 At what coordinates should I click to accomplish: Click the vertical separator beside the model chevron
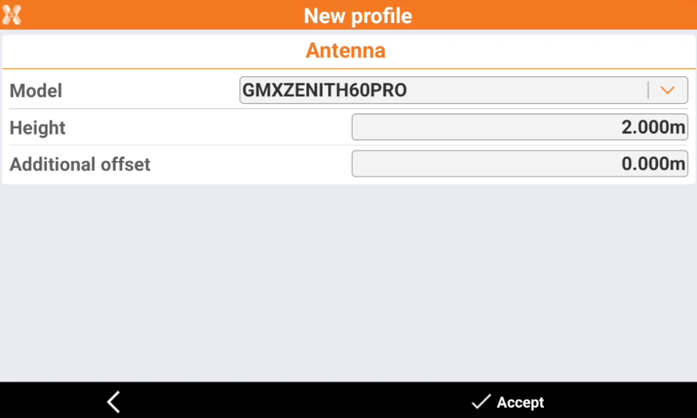coord(648,90)
